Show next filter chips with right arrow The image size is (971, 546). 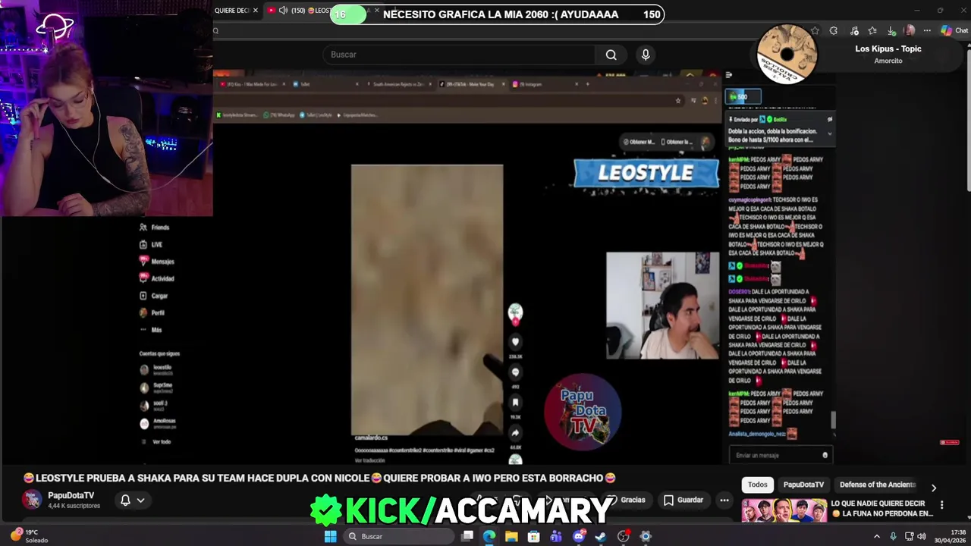(x=934, y=488)
